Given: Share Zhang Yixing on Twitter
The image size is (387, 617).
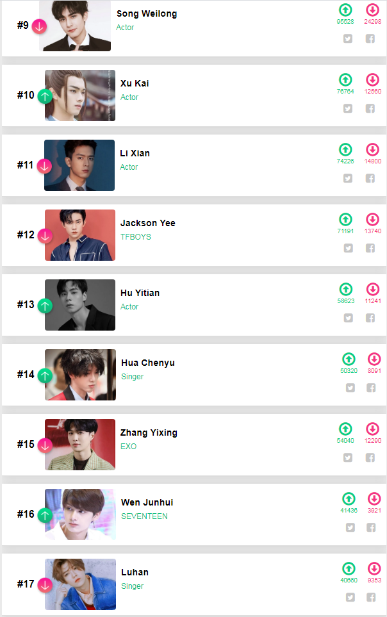Looking at the screenshot, I should point(348,457).
